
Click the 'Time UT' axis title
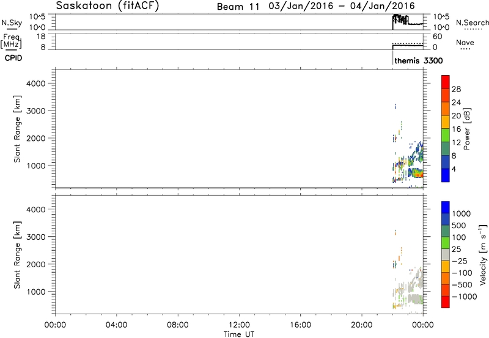(x=239, y=334)
